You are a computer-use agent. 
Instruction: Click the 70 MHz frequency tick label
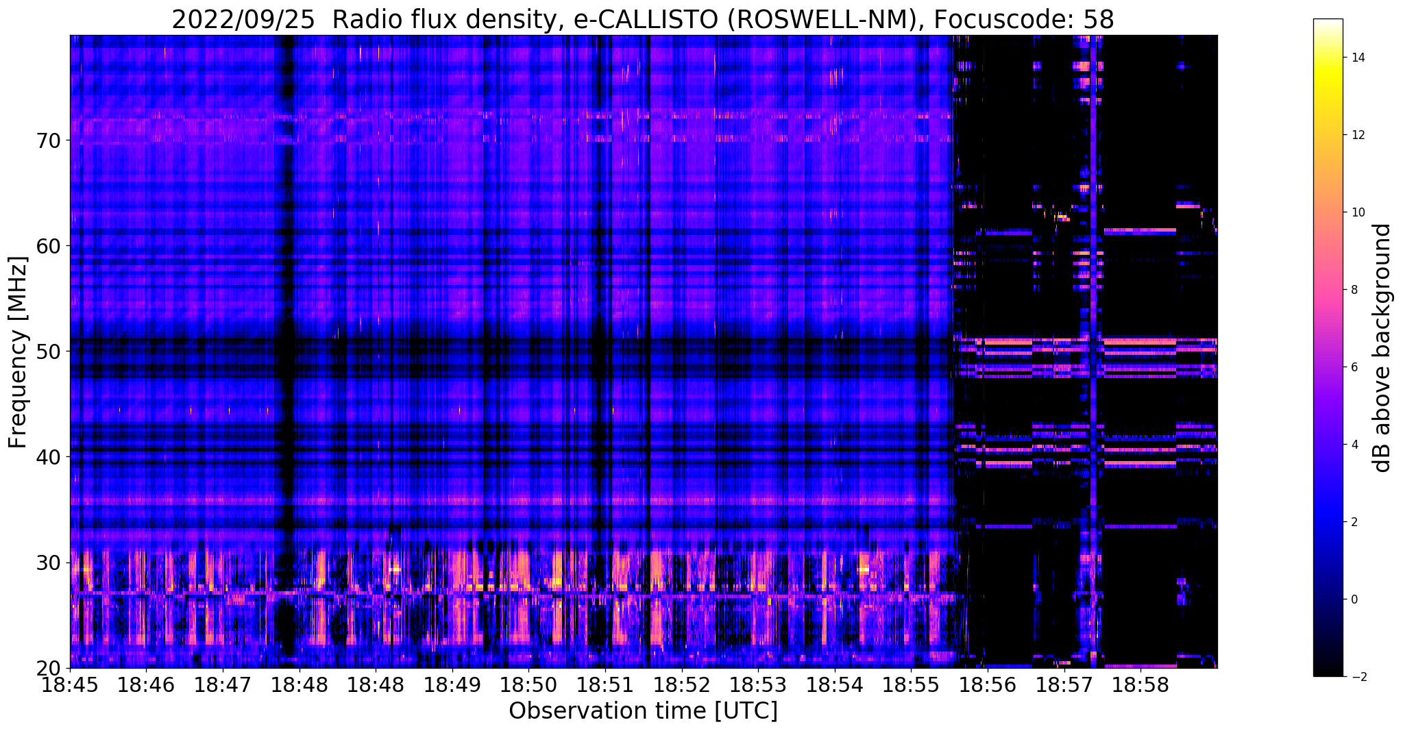coord(48,140)
